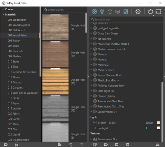Image resolution: width=165 pixels, height=147 pixels.
Task: Click the replace-in-scene icon below the library
Action: tap(71, 144)
